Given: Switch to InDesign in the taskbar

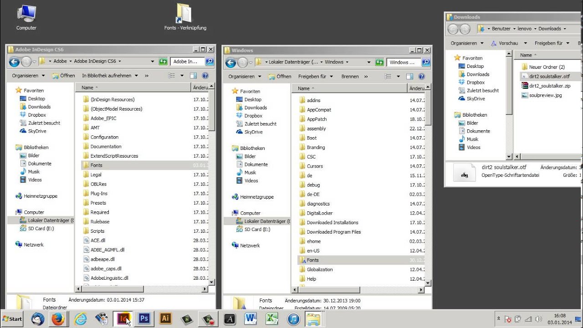Looking at the screenshot, I should tap(123, 319).
